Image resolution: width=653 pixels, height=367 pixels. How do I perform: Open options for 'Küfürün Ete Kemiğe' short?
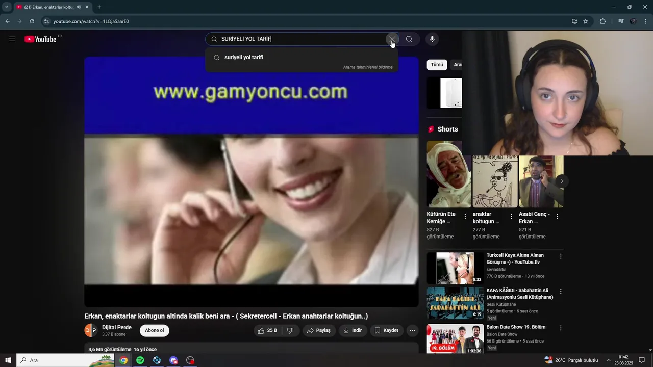click(x=465, y=217)
